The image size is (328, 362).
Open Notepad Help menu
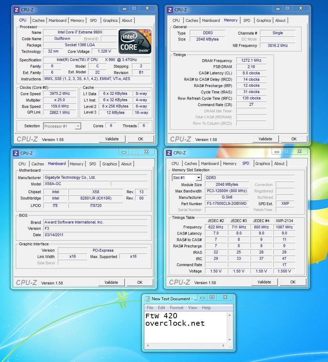pos(207,308)
